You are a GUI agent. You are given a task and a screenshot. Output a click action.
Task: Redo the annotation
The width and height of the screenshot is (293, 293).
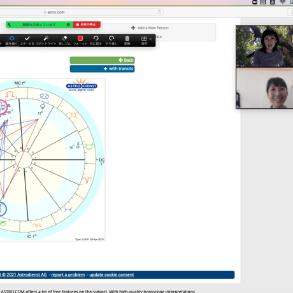111,40
